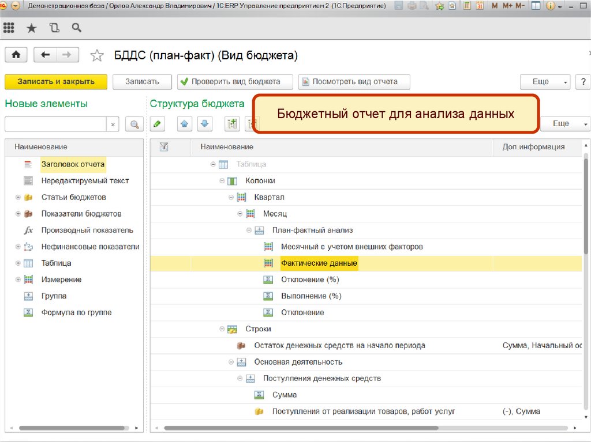The image size is (591, 442).
Task: Add the form to favorites with the star
Action: coord(97,55)
